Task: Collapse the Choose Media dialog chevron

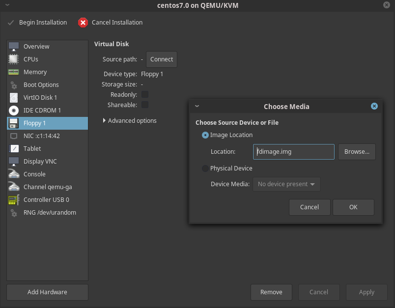Action: [197, 106]
